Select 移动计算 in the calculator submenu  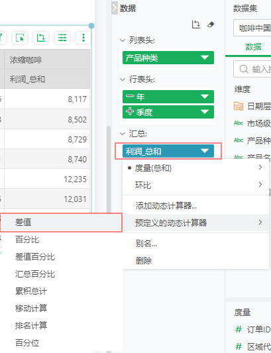tap(61, 308)
